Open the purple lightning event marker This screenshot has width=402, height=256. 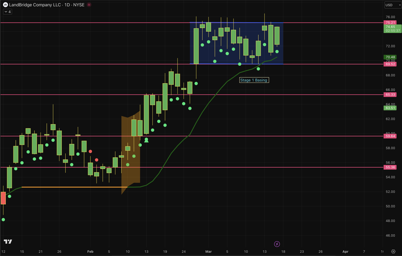[x=277, y=244]
